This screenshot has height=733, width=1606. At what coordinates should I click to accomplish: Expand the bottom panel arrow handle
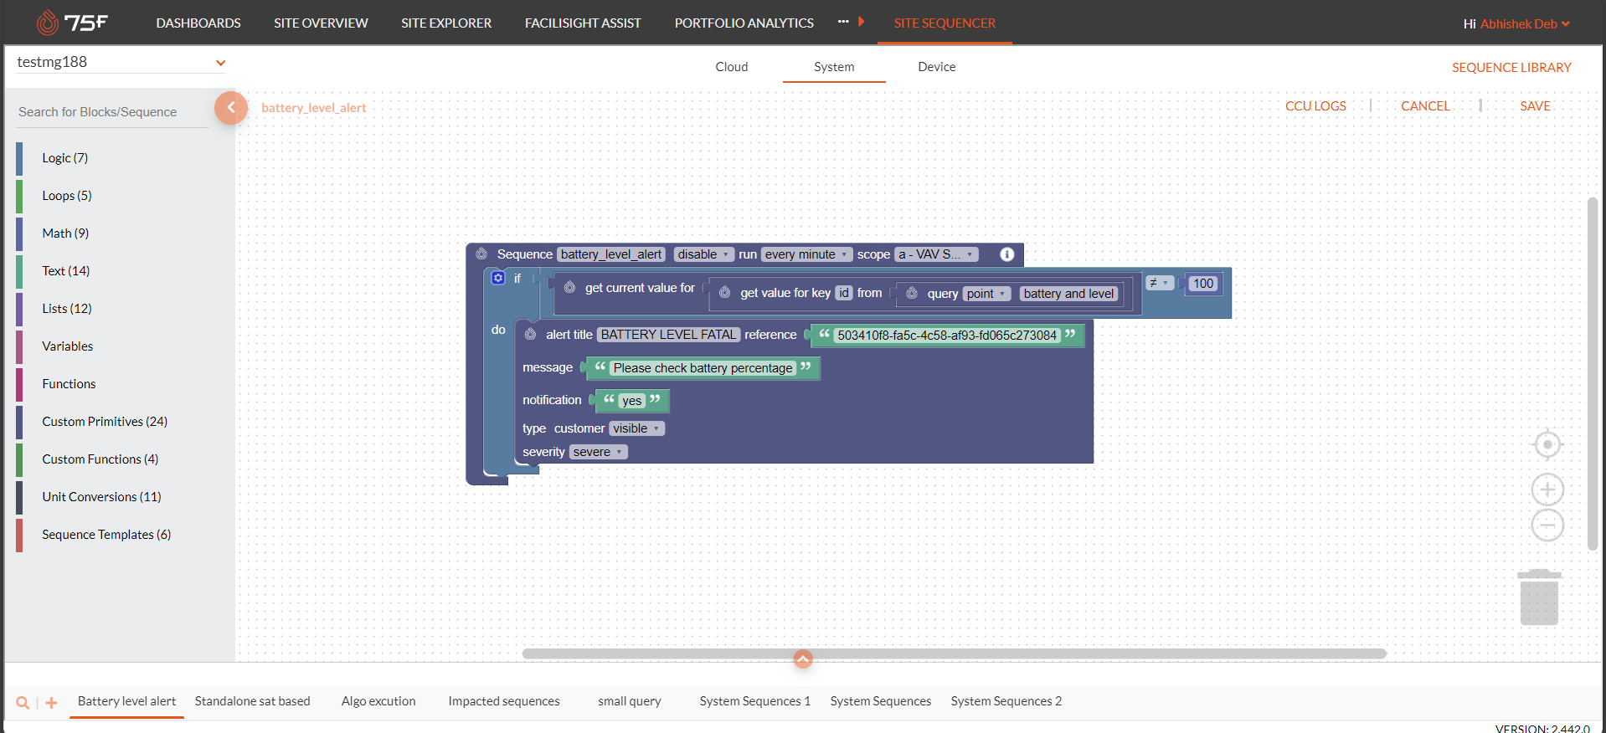pyautogui.click(x=802, y=659)
